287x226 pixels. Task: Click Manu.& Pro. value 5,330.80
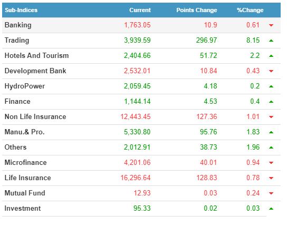137,132
